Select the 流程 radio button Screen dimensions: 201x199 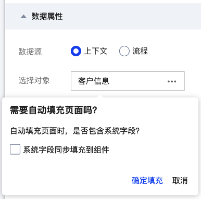(x=124, y=51)
